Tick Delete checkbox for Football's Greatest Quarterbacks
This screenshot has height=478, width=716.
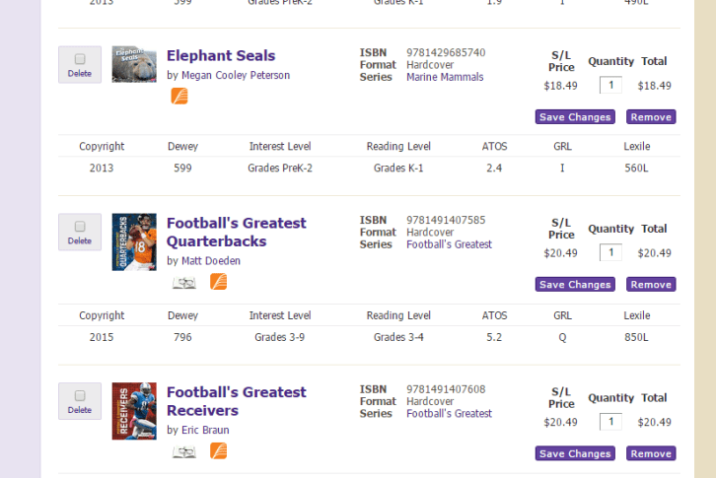pos(80,227)
